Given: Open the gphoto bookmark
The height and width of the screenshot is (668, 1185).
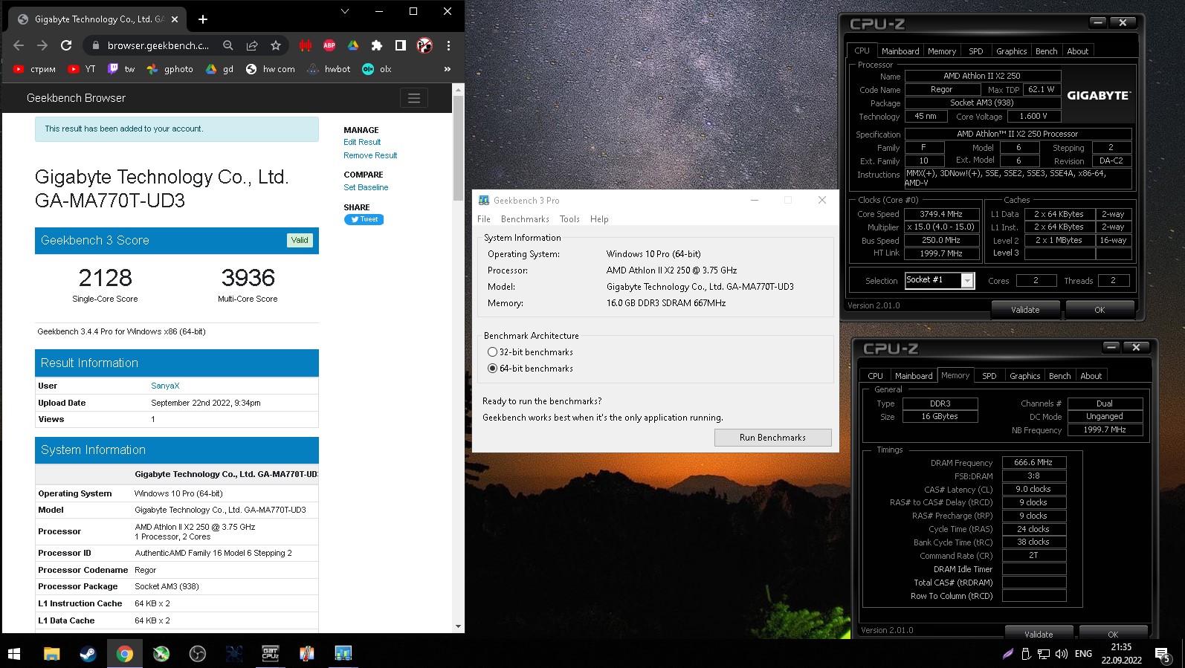Looking at the screenshot, I should point(170,69).
